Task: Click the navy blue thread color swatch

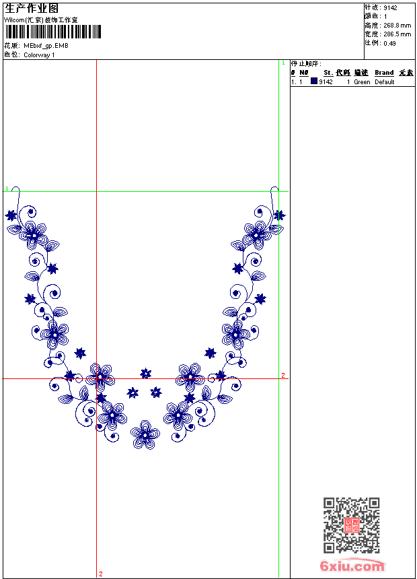Action: pos(314,81)
